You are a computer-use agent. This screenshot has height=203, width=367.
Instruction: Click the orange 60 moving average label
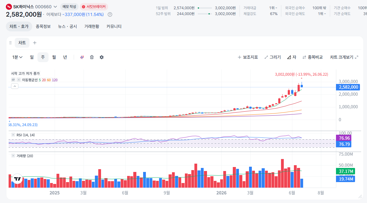tap(49, 80)
